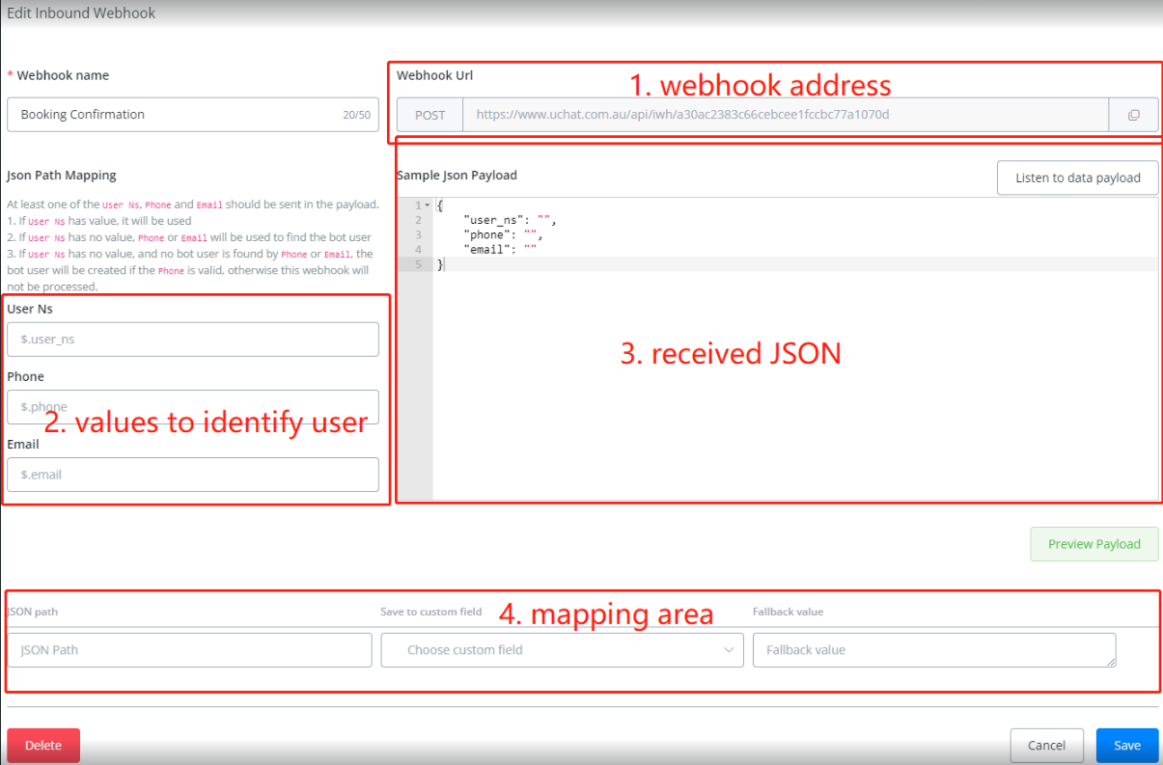This screenshot has width=1163, height=765.
Task: Focus the User Ns JSON path input
Action: point(192,340)
